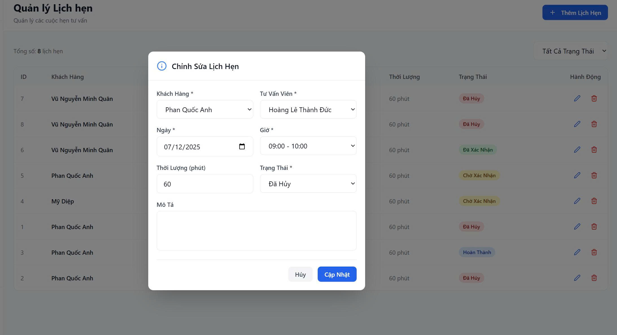This screenshot has height=335, width=617.
Task: Delete appointment ID 3 using the trash icon
Action: point(594,252)
